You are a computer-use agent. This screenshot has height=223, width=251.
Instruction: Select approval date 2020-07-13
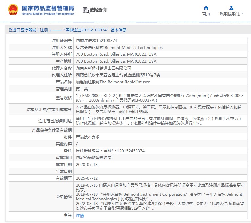point(87,164)
